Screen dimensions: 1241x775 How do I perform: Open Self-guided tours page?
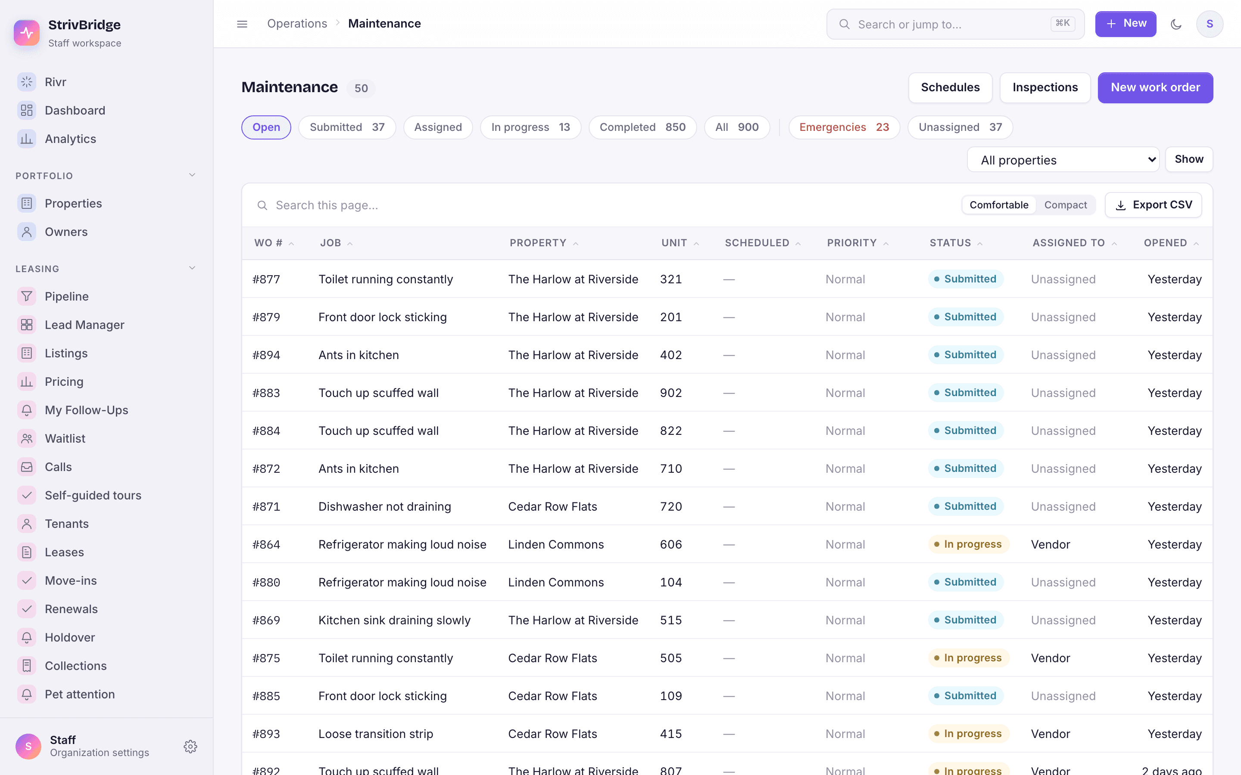pyautogui.click(x=106, y=496)
